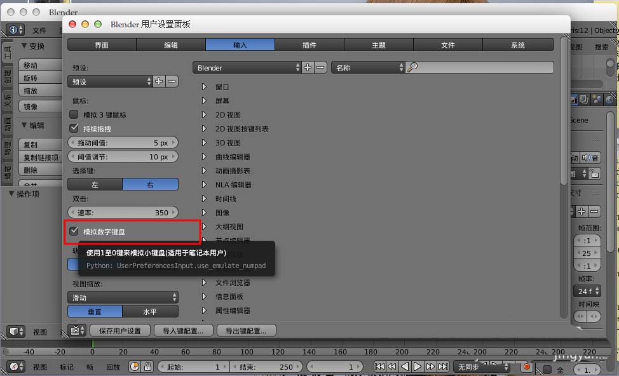Viewport: 619px width, 376px height.
Task: Open the 回放 menu in the timeline header
Action: tap(113, 367)
